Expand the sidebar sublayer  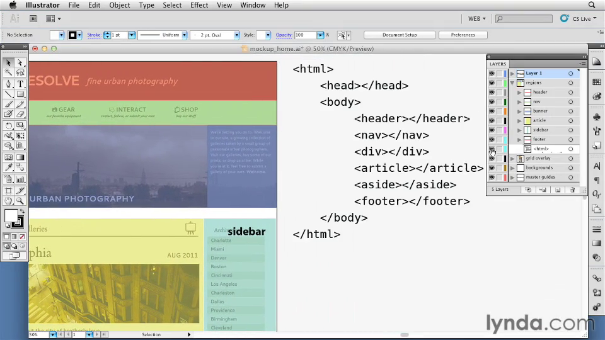coord(519,130)
